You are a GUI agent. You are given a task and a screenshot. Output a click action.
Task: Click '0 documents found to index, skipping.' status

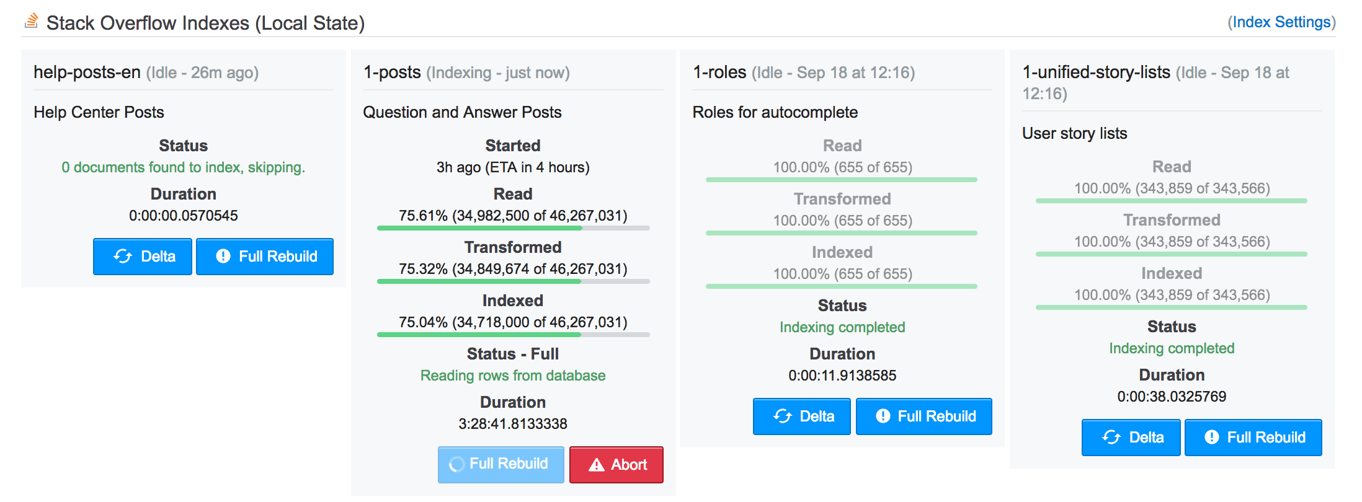184,167
